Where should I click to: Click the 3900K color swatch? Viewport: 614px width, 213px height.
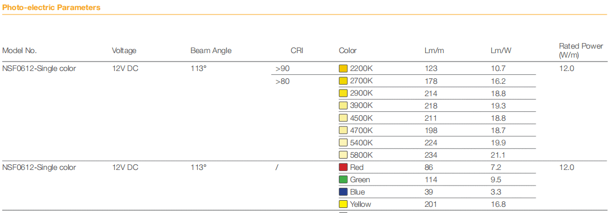pos(343,106)
